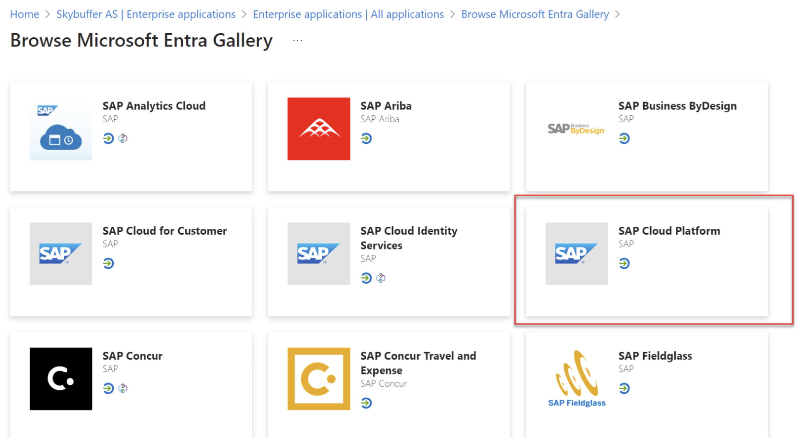Go to Home breadcrumb
This screenshot has width=803, height=441.
[x=24, y=14]
